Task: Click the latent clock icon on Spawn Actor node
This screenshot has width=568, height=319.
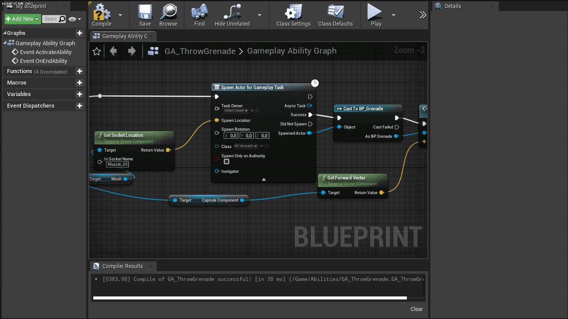Action: (315, 83)
